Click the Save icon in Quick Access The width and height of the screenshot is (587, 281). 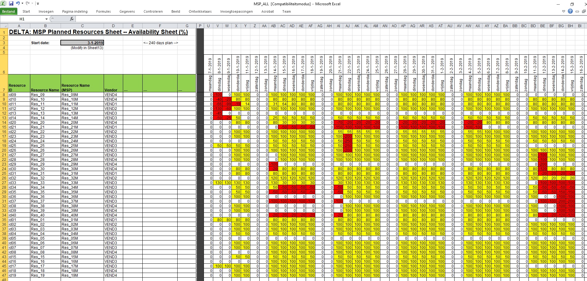point(11,4)
